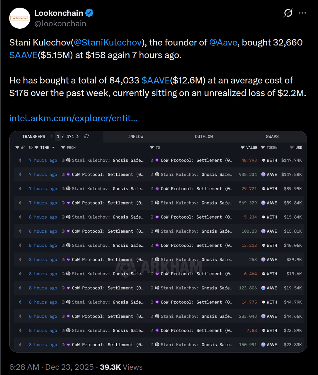
Task: Click the filter icon next to VALUE
Action: click(243, 148)
